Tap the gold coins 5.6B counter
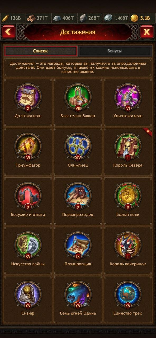The height and width of the screenshot is (338, 156). point(141,18)
